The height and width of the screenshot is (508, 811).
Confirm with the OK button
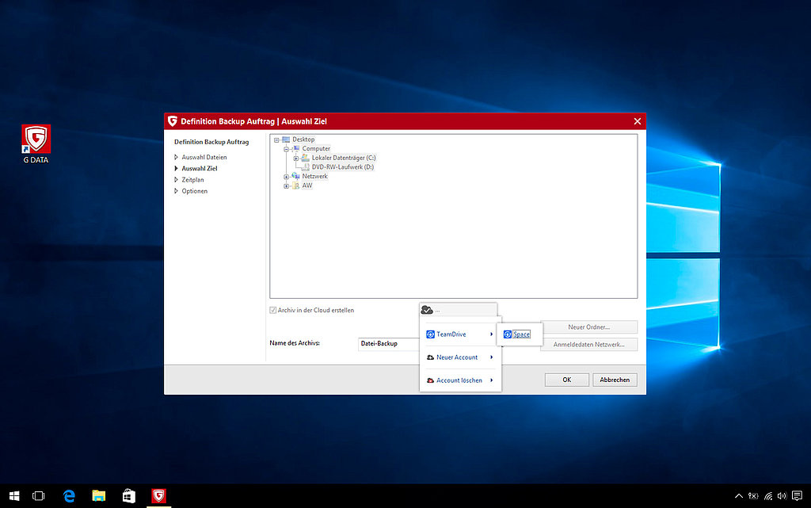click(x=566, y=380)
